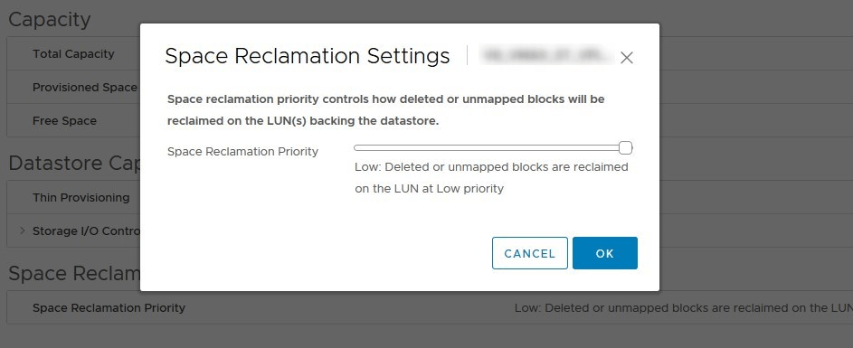The width and height of the screenshot is (853, 348).
Task: Click the Storage I/O Control label
Action: click(x=86, y=231)
